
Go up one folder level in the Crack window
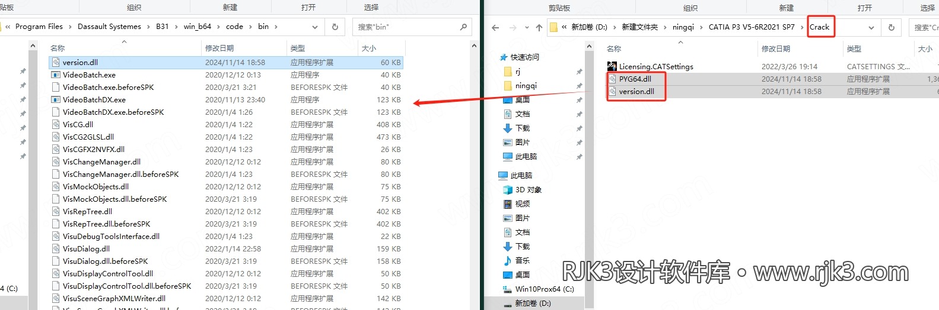coord(539,27)
